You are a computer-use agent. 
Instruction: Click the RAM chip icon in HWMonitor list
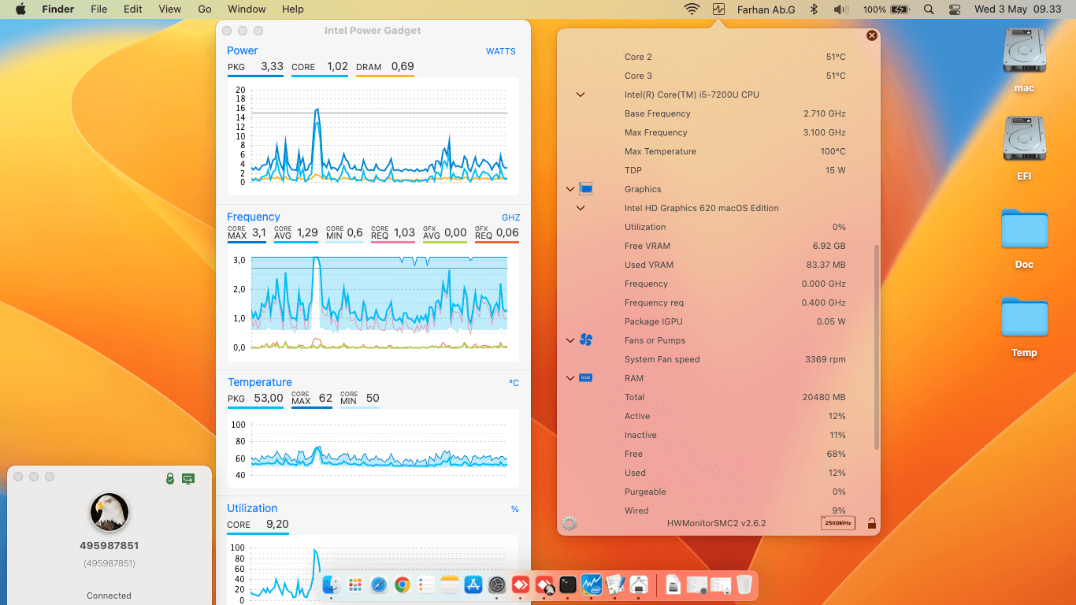pos(586,378)
